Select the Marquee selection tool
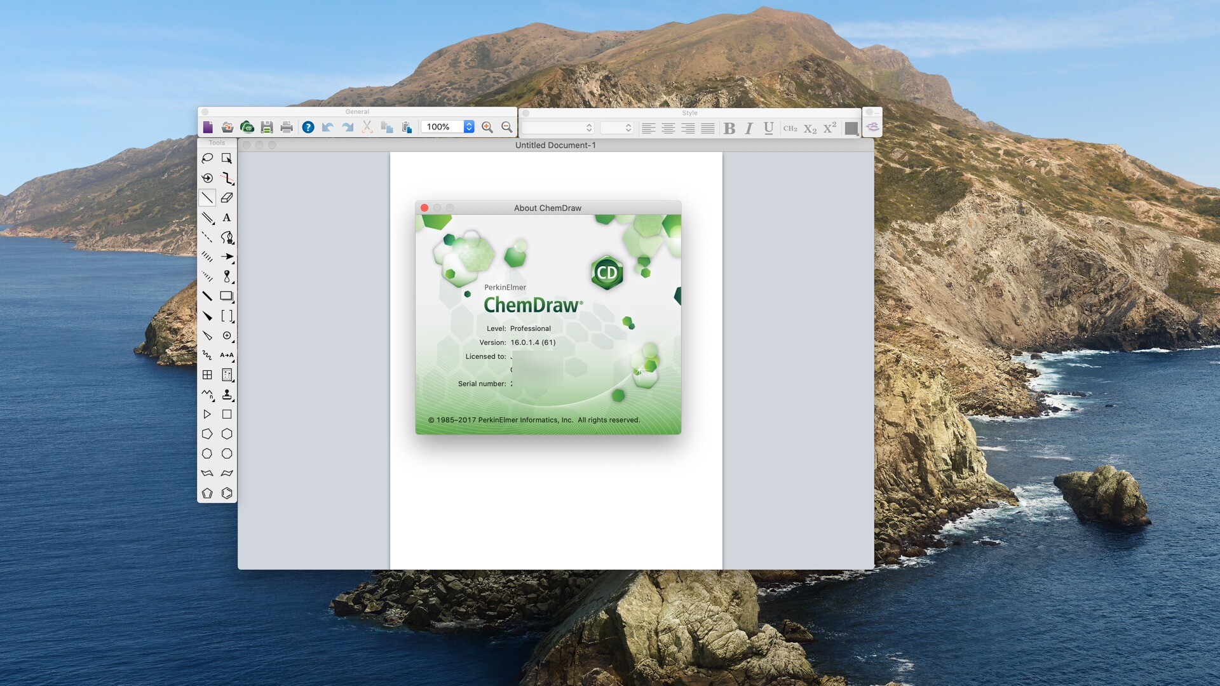 tap(227, 158)
